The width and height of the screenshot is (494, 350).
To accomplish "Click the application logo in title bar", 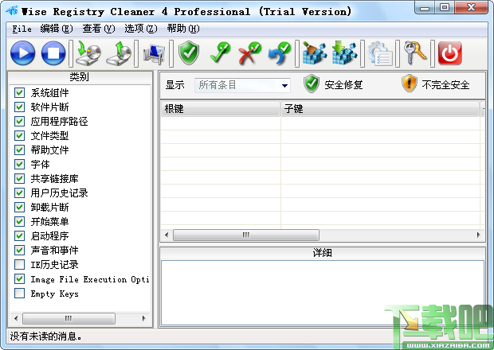I will click(12, 10).
